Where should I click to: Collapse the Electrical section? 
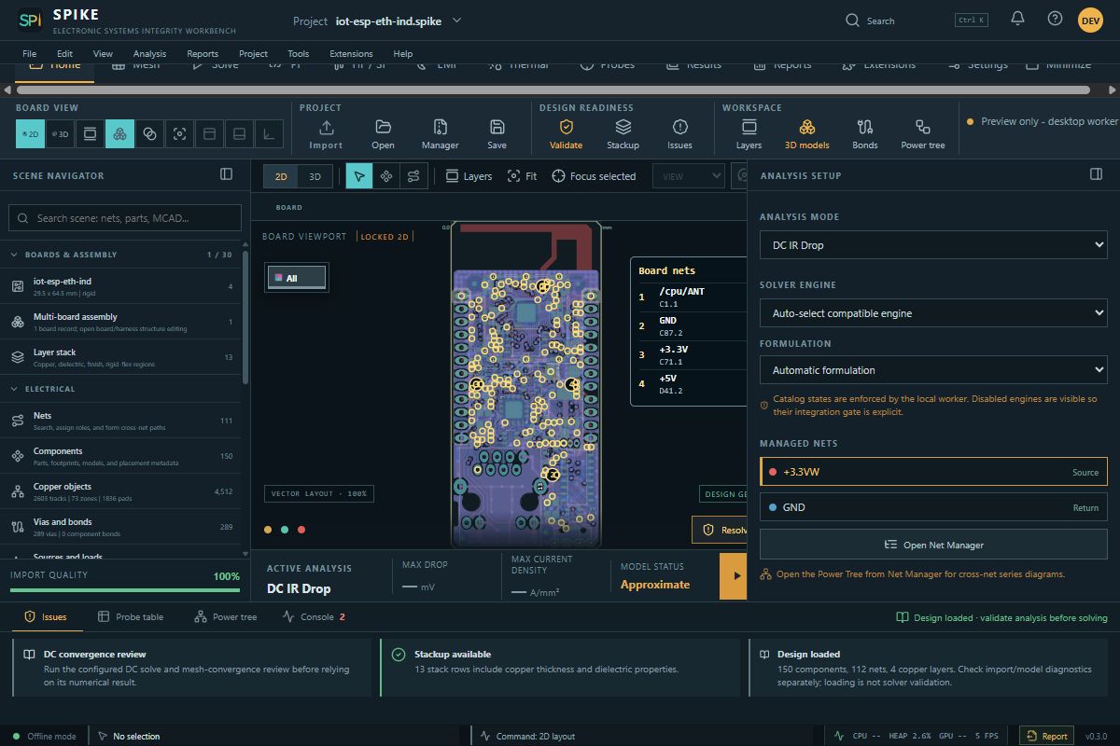click(x=14, y=389)
